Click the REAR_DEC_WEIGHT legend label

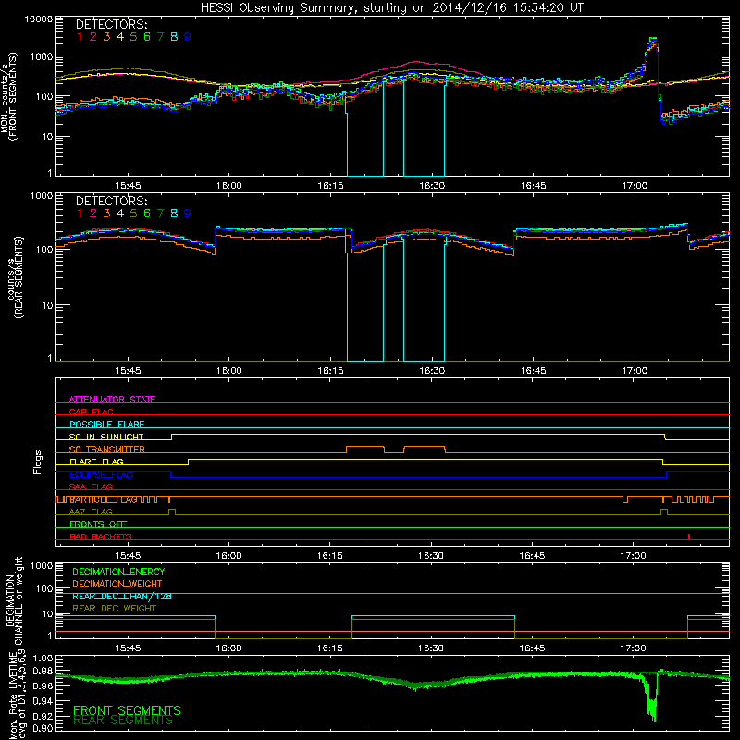(x=114, y=609)
